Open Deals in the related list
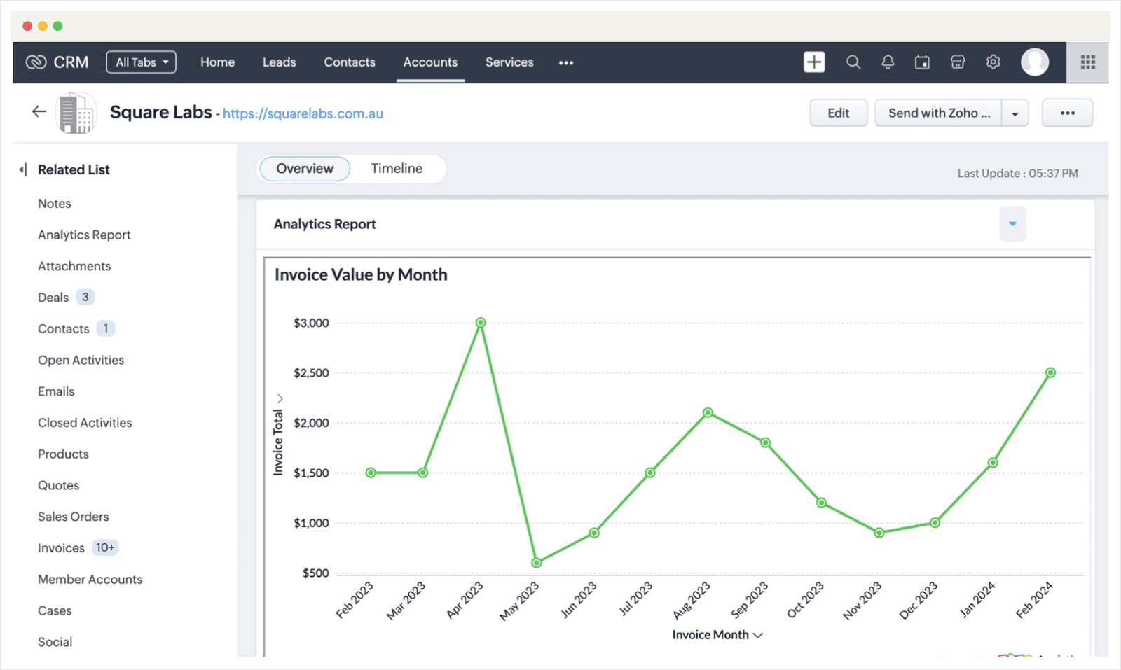Image resolution: width=1121 pixels, height=670 pixels. [53, 298]
